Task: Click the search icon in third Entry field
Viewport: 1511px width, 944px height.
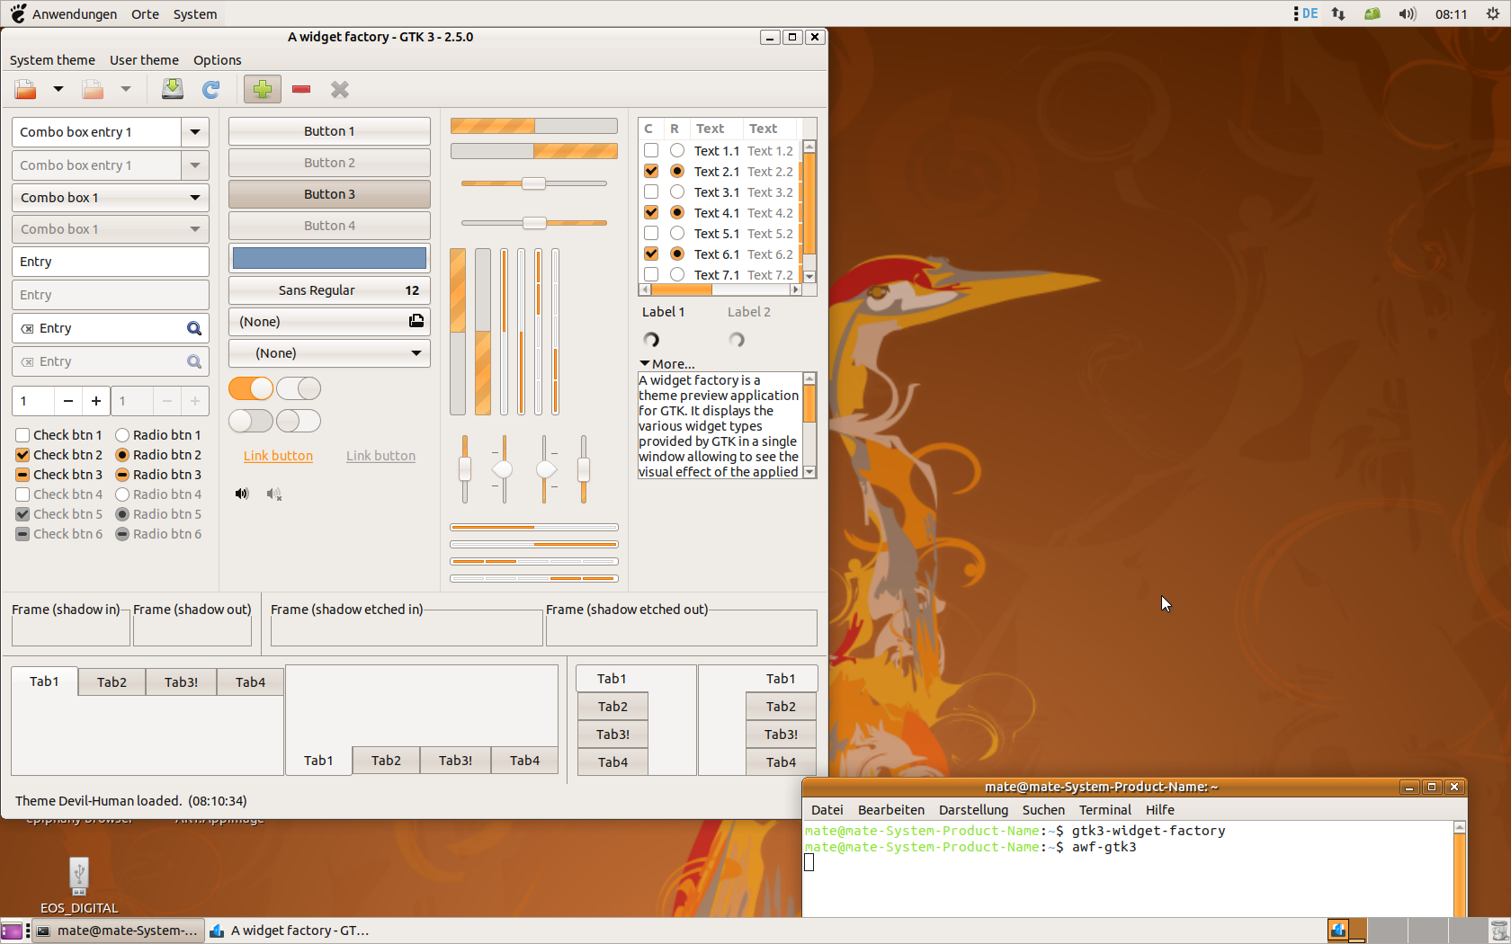Action: pyautogui.click(x=193, y=328)
